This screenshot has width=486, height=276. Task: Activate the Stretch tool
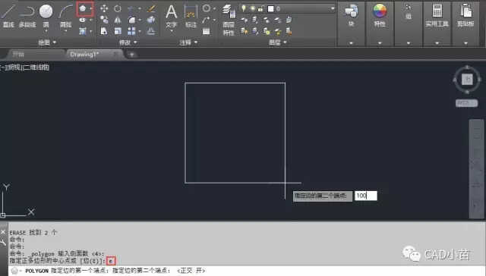104,31
